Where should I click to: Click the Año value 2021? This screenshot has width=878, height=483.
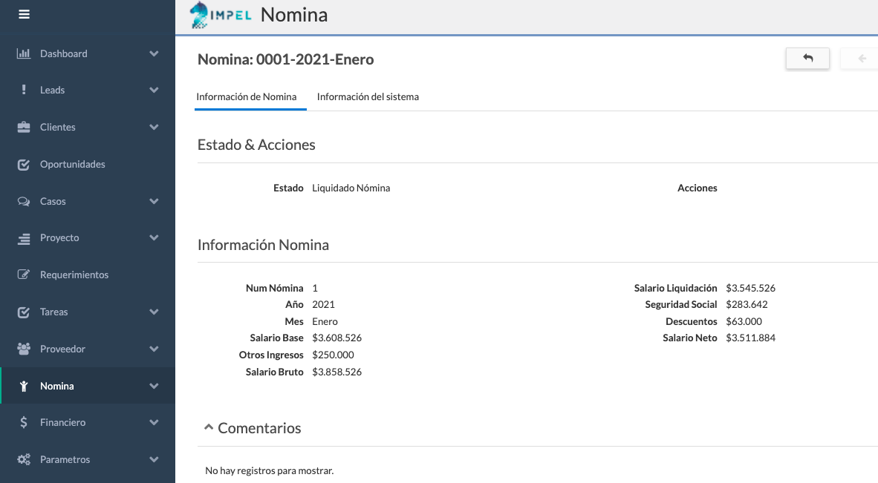click(x=324, y=304)
